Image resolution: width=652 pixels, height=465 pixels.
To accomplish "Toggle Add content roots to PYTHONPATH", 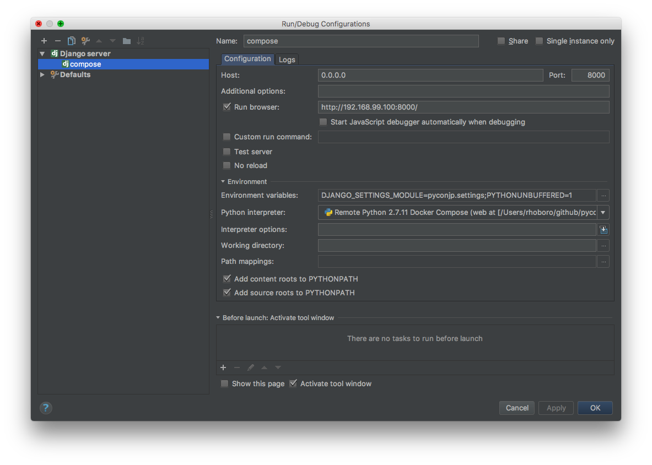I will coord(227,278).
